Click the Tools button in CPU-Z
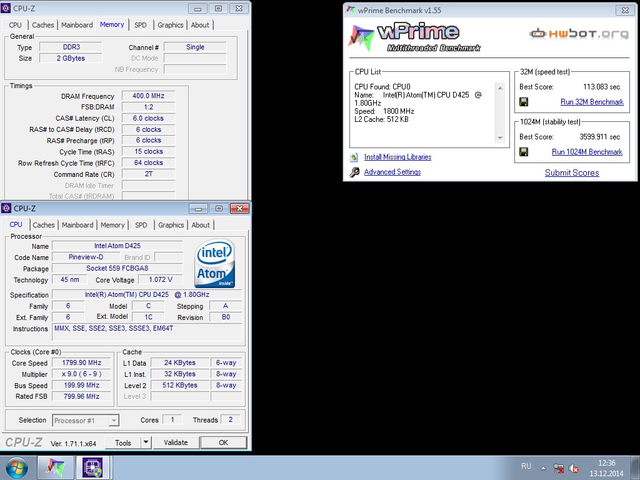Image resolution: width=640 pixels, height=480 pixels. coord(123,442)
